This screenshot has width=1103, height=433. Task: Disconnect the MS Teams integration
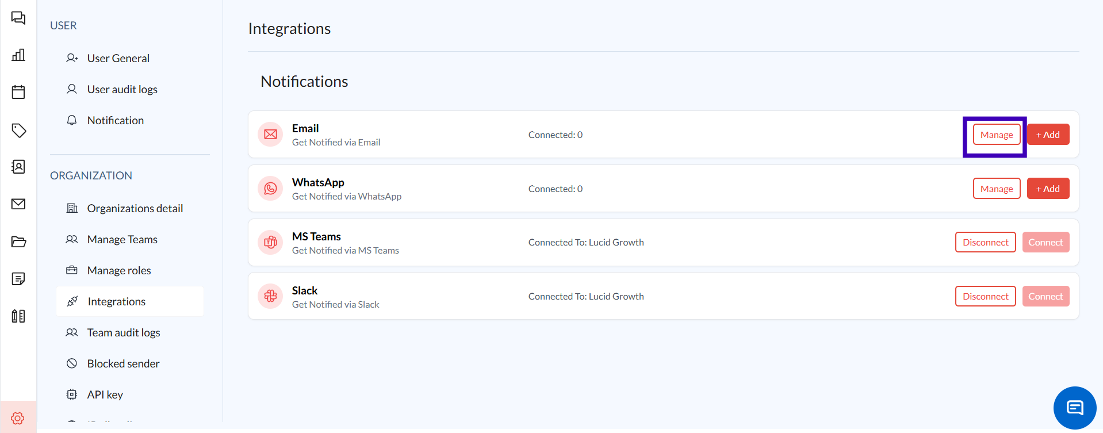pos(985,242)
